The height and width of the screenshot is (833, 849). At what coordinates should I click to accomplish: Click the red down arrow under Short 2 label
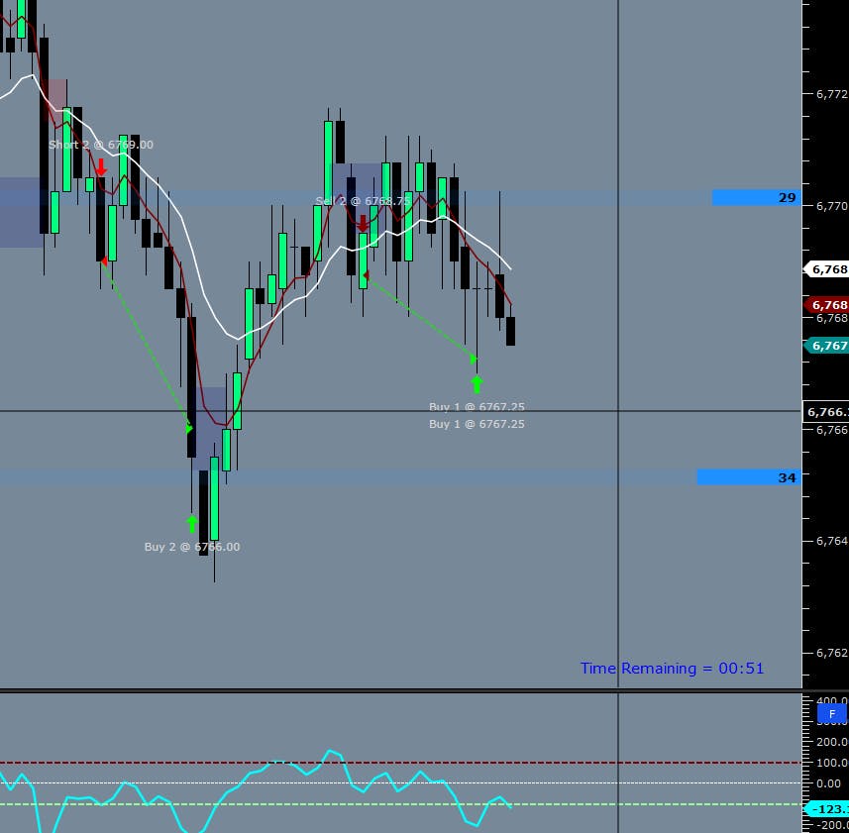tap(101, 167)
